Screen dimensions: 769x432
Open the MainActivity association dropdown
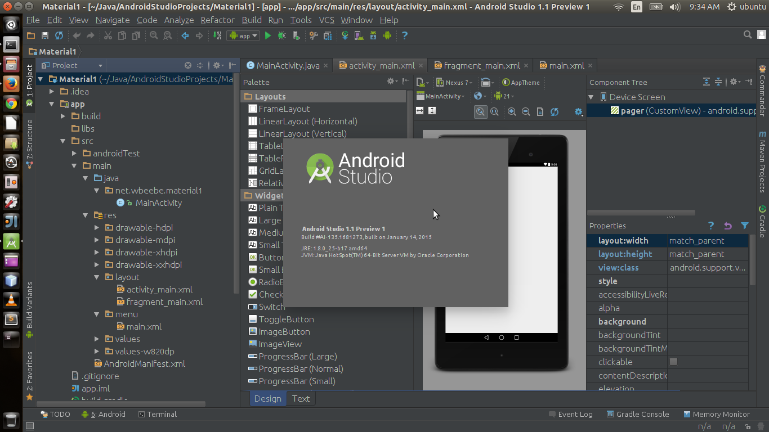(x=441, y=96)
